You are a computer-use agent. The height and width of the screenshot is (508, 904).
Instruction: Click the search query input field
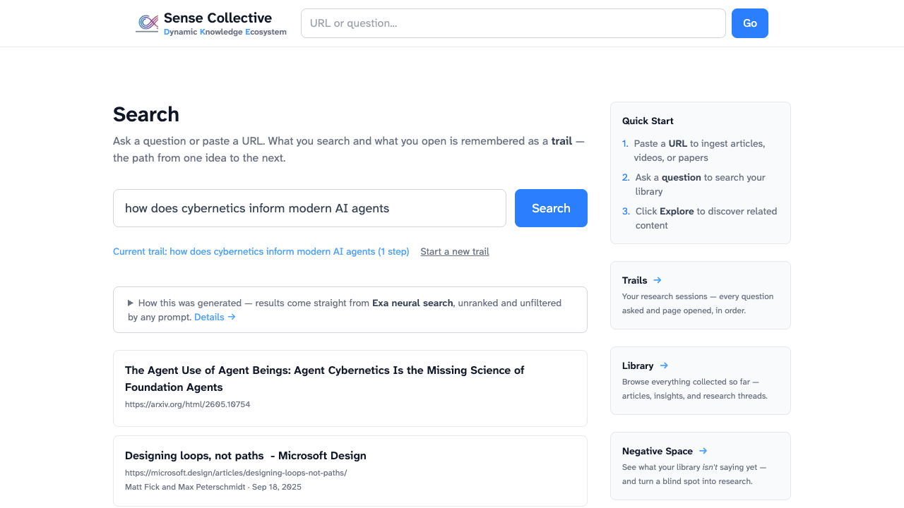309,208
